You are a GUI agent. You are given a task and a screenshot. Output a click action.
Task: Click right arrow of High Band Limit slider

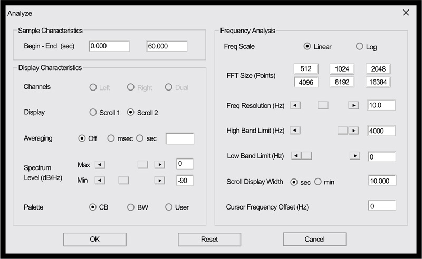(x=353, y=131)
